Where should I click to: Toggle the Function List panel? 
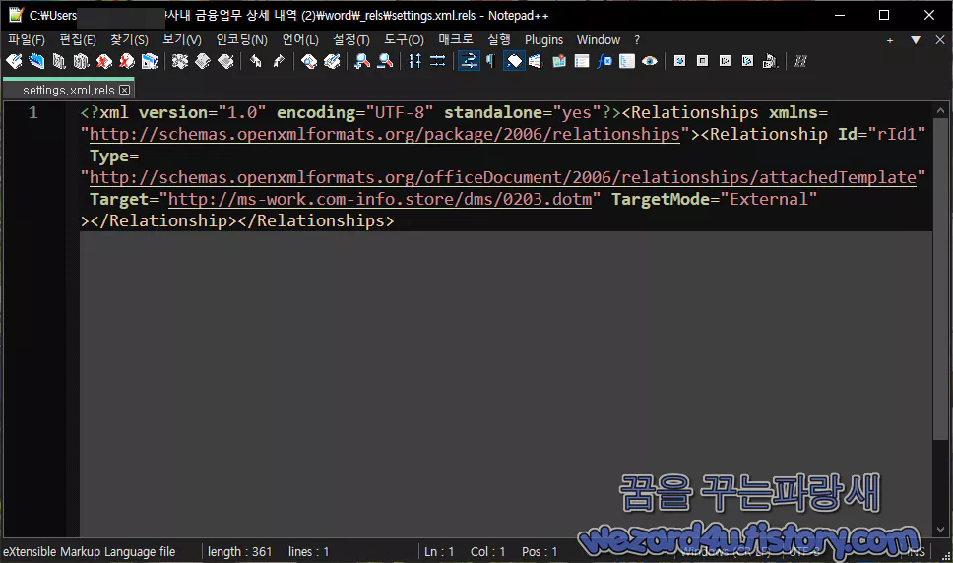point(604,61)
